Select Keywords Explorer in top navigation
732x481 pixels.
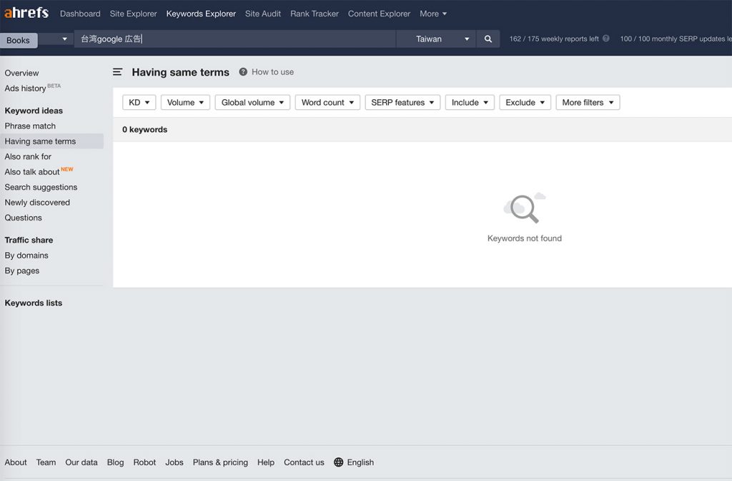pos(201,14)
